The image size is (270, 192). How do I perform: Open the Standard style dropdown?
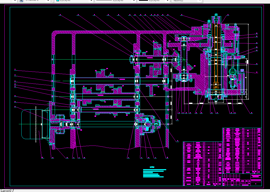pos(37,1)
